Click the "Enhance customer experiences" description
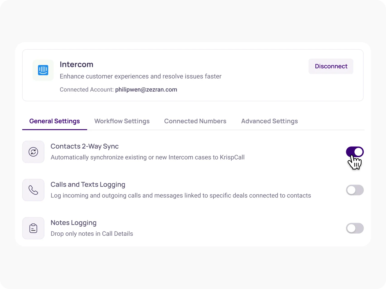This screenshot has width=386, height=289. (x=141, y=76)
